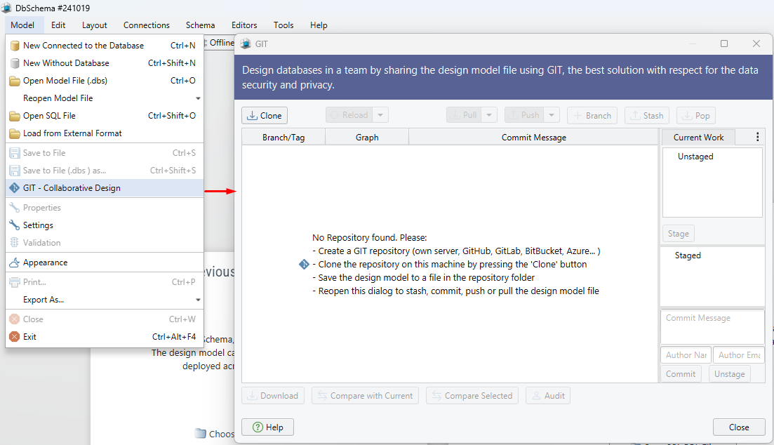Click the Branch button

[x=592, y=116]
